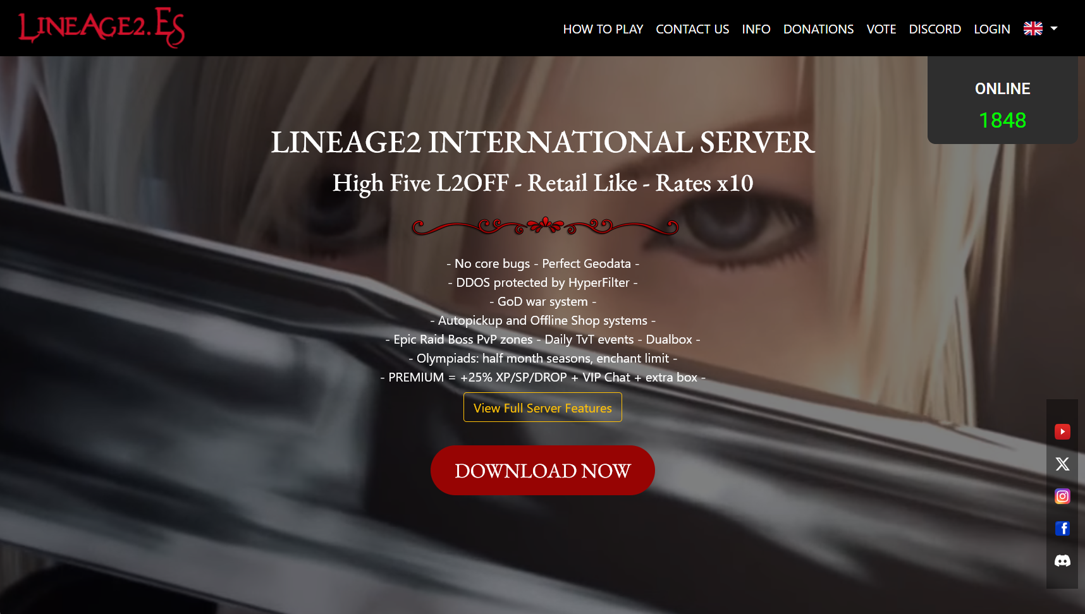Open the Donations menu item
1085x614 pixels.
point(818,29)
